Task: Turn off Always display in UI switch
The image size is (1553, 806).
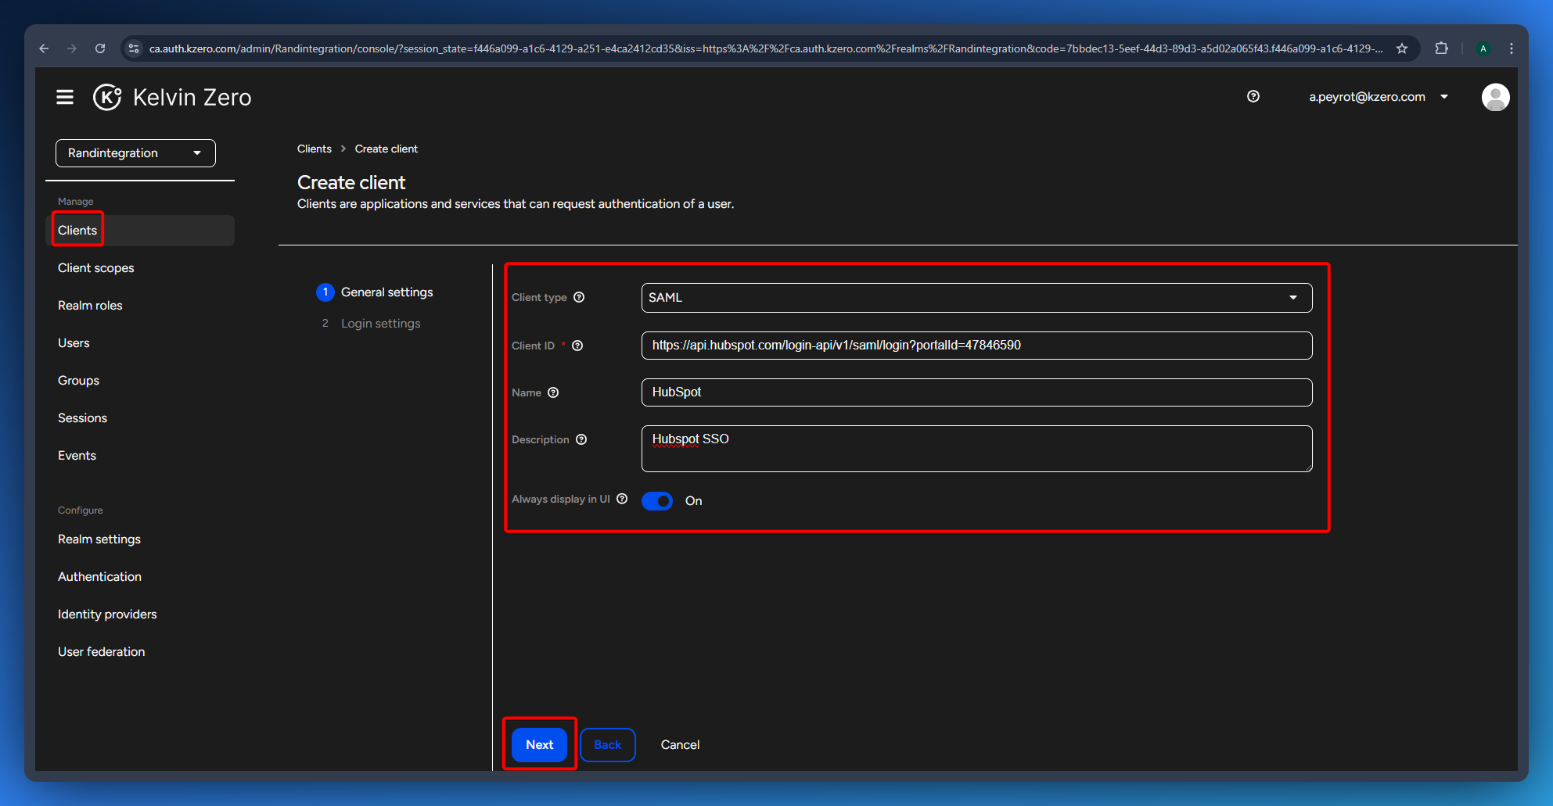Action: point(657,501)
